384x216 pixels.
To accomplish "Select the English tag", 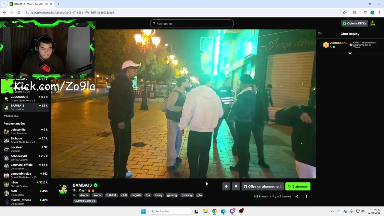I will 136,195.
